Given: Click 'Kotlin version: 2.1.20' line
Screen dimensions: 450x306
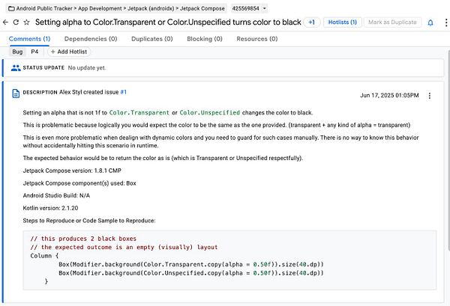Looking at the screenshot, I should 50,208.
